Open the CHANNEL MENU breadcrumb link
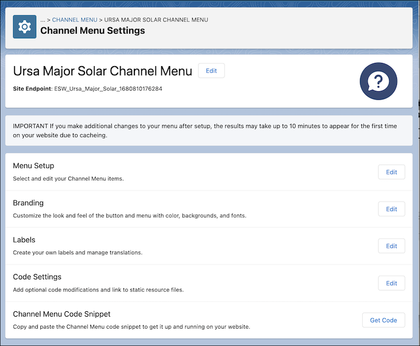420x346 pixels. (75, 20)
